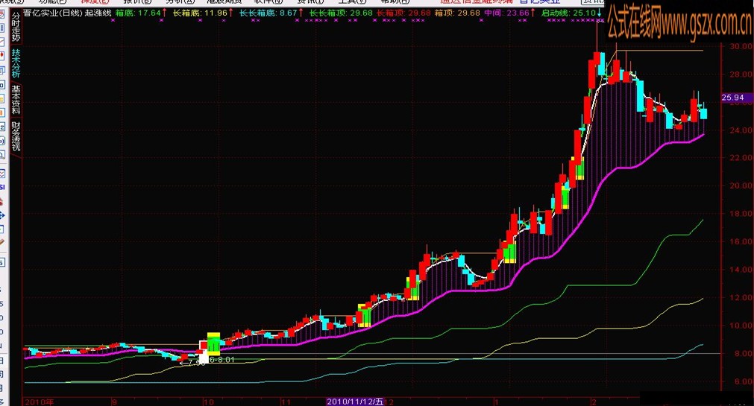Click the 2010/11/12/五 date marker on time axis
Screen dimensions: 754x406
click(355, 402)
